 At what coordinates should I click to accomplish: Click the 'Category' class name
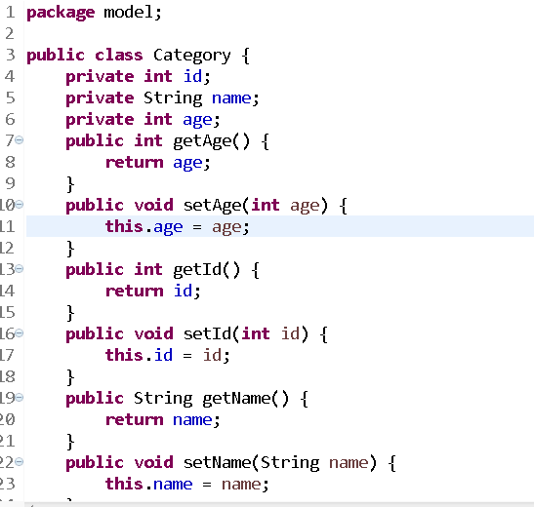click(191, 56)
